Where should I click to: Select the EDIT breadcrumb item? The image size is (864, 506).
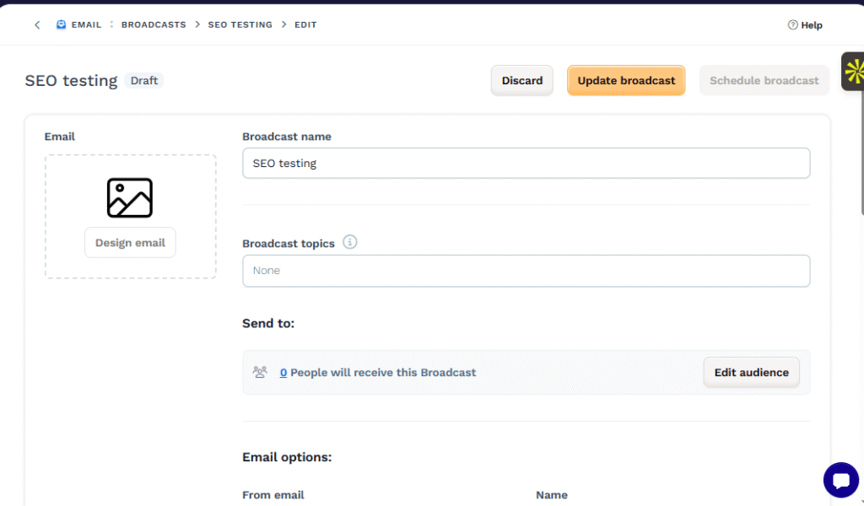(305, 24)
